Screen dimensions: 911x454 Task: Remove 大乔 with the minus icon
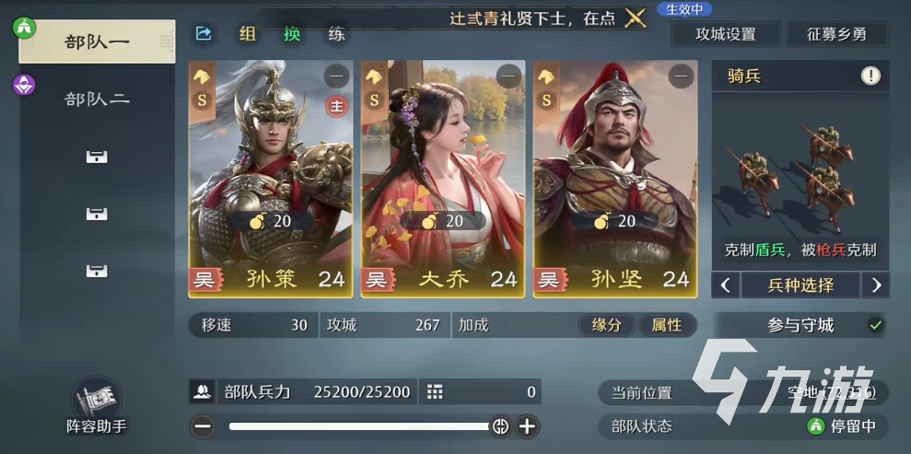pyautogui.click(x=509, y=76)
